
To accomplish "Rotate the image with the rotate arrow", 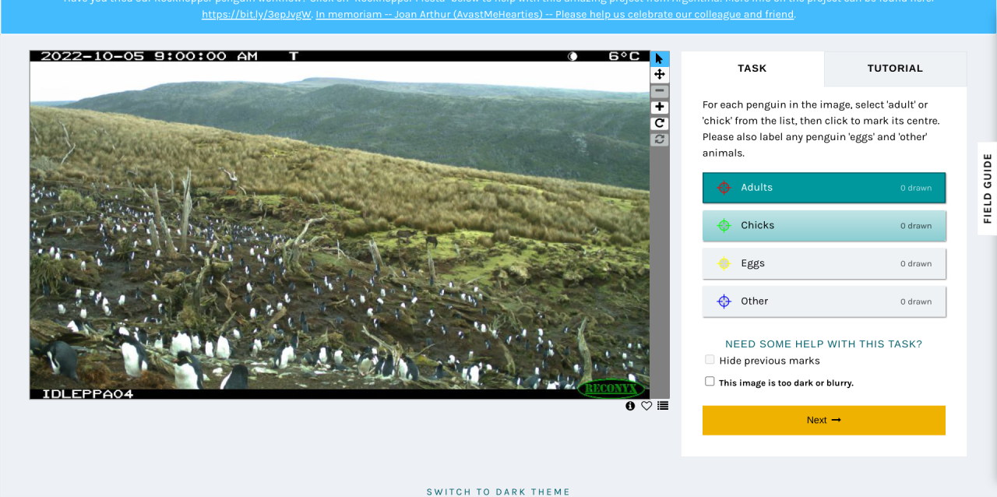I will coord(660,123).
